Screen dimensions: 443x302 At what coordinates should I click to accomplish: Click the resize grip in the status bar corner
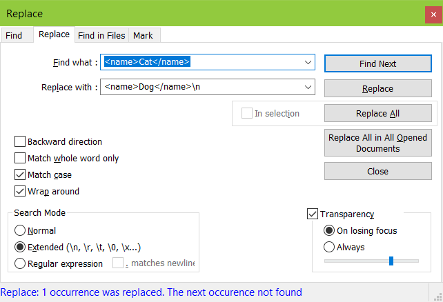pyautogui.click(x=438, y=297)
